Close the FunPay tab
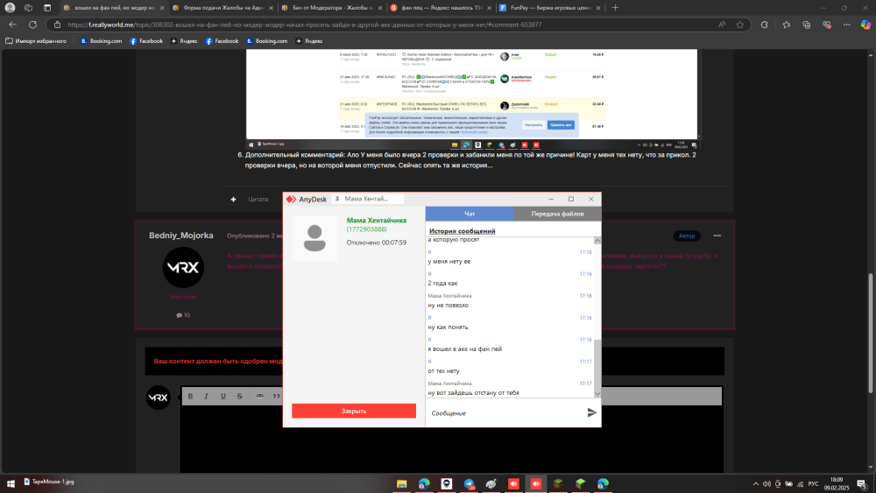Viewport: 876px width, 493px height. tap(598, 8)
